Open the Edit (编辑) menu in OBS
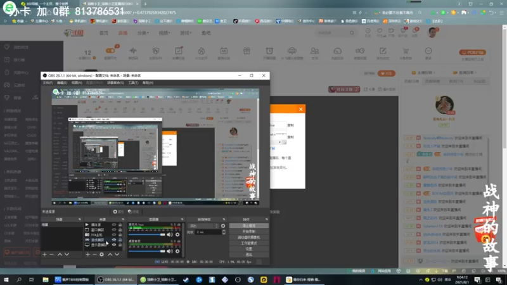507x285 pixels. click(x=61, y=83)
